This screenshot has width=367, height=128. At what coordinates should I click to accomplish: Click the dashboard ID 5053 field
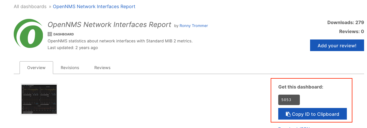click(289, 100)
